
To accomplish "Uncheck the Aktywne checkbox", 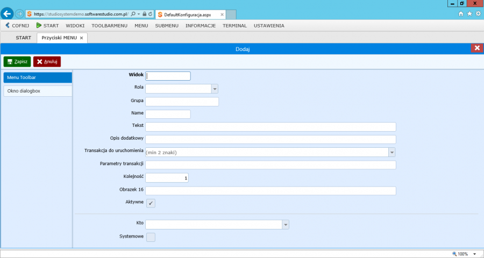I will coord(151,203).
